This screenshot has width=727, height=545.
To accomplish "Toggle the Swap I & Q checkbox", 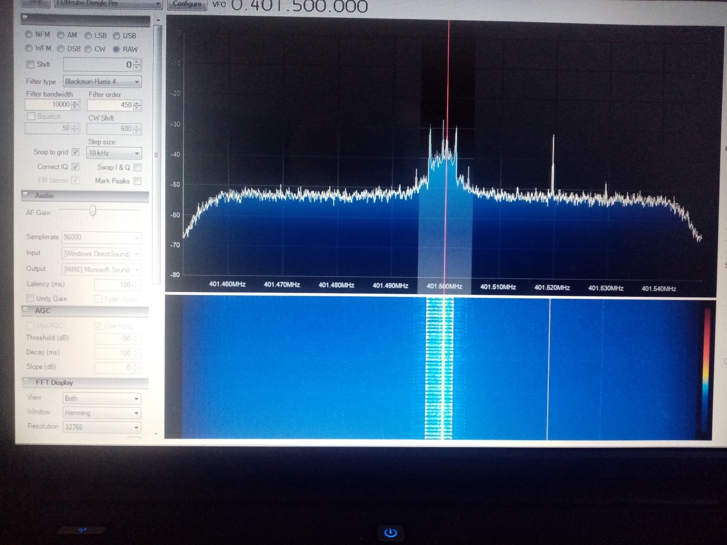I will point(138,167).
